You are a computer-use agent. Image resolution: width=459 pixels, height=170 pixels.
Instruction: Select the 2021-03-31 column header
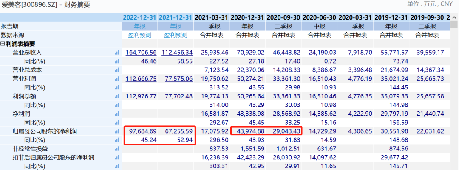(x=212, y=17)
